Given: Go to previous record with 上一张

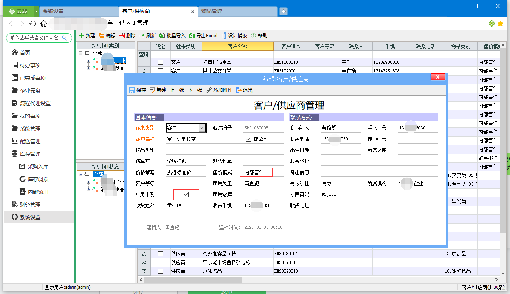Looking at the screenshot, I should pos(177,90).
